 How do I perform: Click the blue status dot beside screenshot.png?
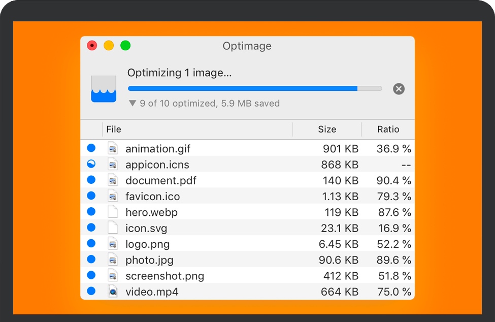[x=91, y=275]
